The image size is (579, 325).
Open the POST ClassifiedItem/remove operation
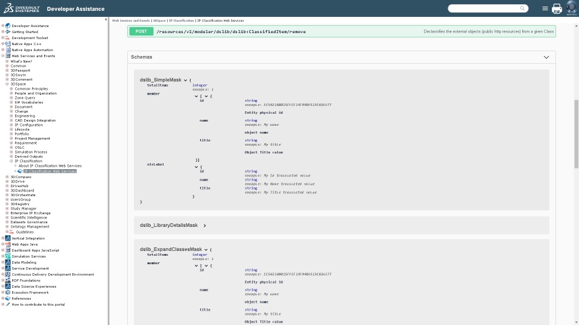(341, 31)
